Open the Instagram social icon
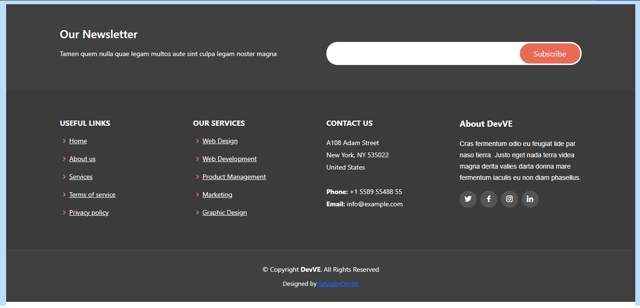The width and height of the screenshot is (640, 308). click(509, 199)
